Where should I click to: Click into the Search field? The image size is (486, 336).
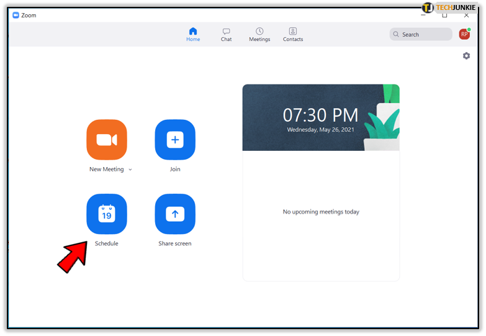pos(421,34)
